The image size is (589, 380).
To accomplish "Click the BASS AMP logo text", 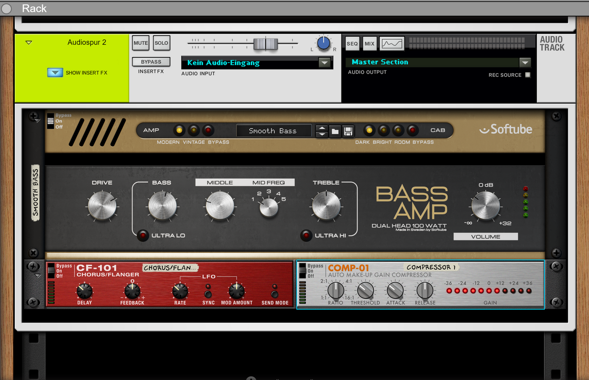I will pos(412,203).
